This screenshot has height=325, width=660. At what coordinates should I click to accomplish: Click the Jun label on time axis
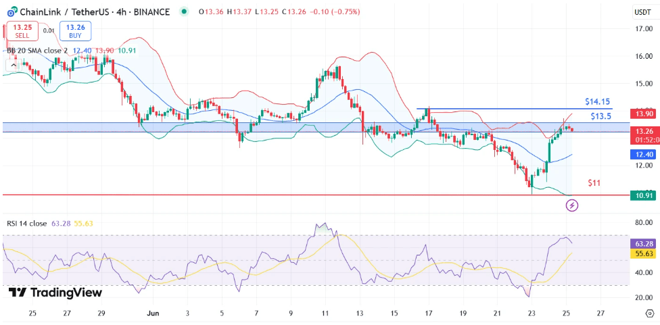(x=152, y=314)
